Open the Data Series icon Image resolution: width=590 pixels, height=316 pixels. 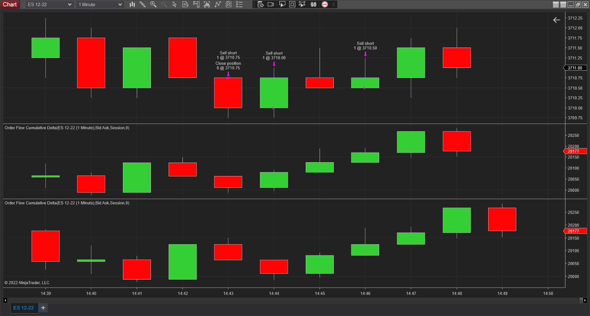185,4
